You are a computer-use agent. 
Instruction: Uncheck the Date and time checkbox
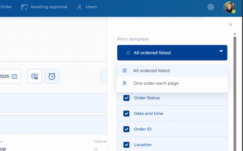coord(126,113)
